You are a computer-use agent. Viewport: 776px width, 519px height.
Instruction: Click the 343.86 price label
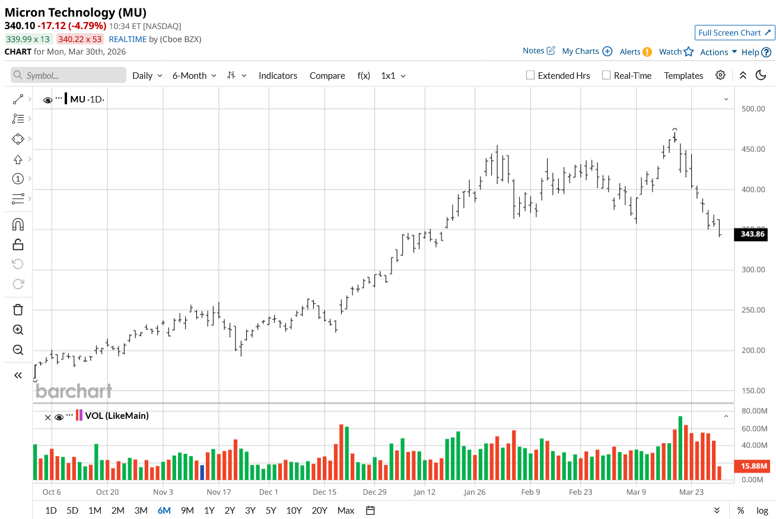[750, 235]
